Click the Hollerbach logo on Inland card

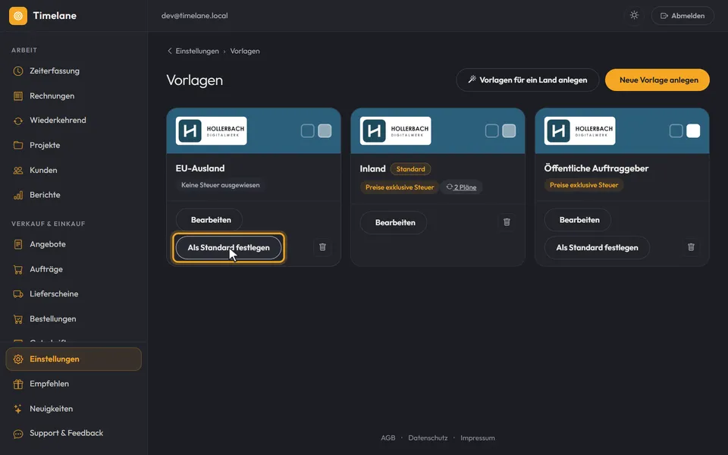pos(396,131)
